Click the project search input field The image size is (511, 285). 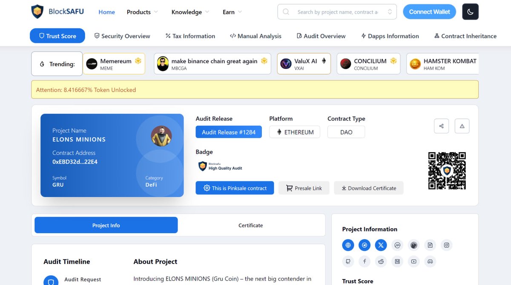pyautogui.click(x=338, y=12)
